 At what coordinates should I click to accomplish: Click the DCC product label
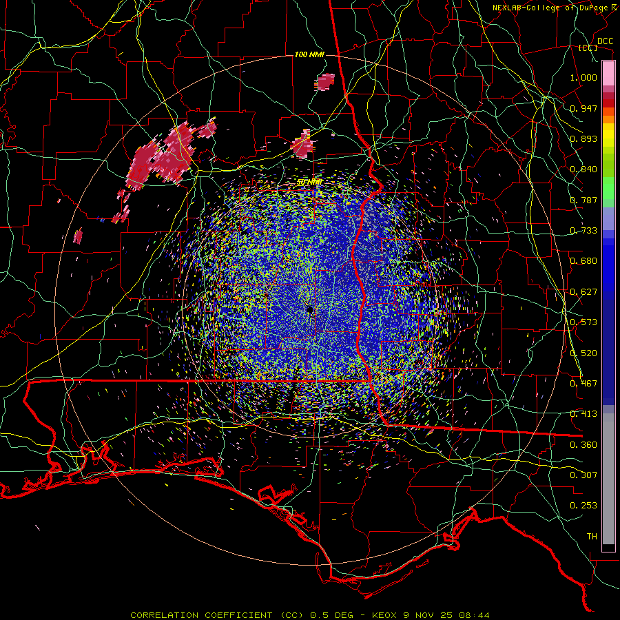(605, 41)
